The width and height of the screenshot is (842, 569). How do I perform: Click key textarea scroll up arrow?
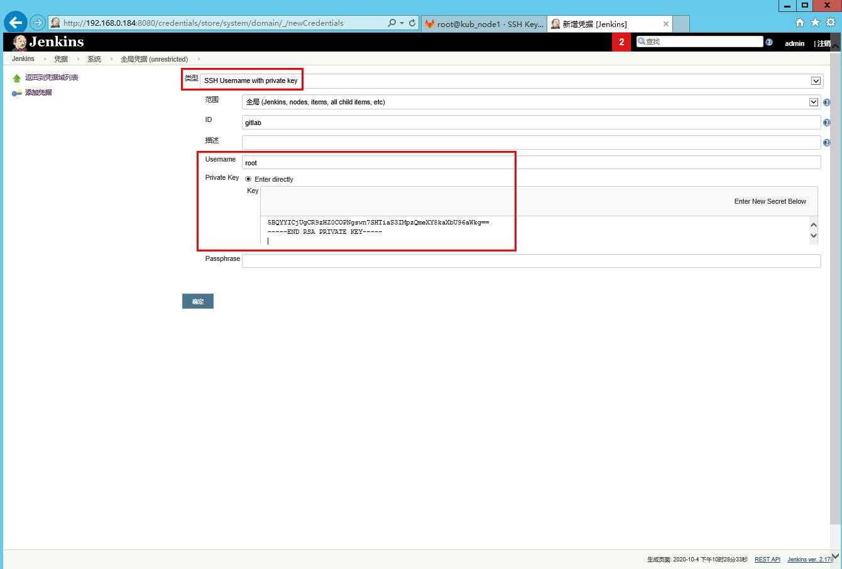click(814, 224)
